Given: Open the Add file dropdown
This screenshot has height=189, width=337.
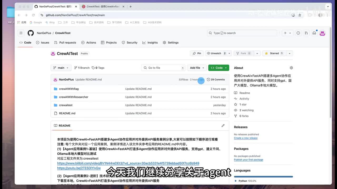Looking at the screenshot, I should pyautogui.click(x=197, y=68).
